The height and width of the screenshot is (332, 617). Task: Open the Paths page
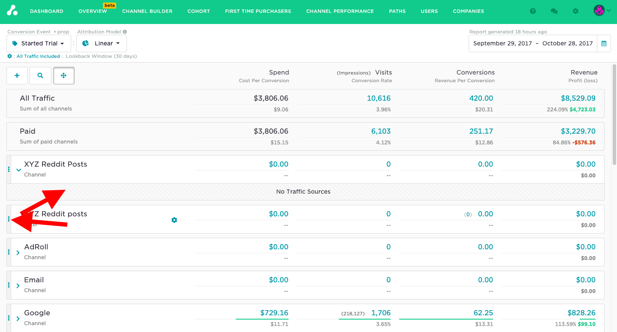tap(397, 11)
